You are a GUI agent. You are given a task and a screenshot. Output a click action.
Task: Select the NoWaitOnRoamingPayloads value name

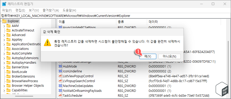[82, 91]
